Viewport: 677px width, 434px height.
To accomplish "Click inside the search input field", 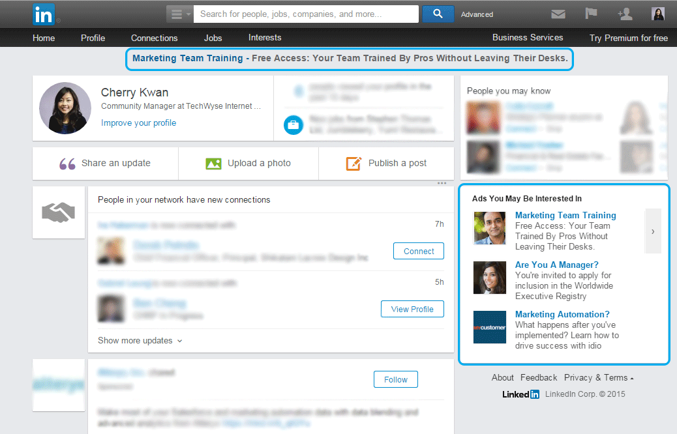I will tap(305, 14).
